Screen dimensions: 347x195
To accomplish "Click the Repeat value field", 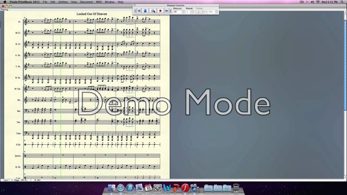I will point(188,12).
